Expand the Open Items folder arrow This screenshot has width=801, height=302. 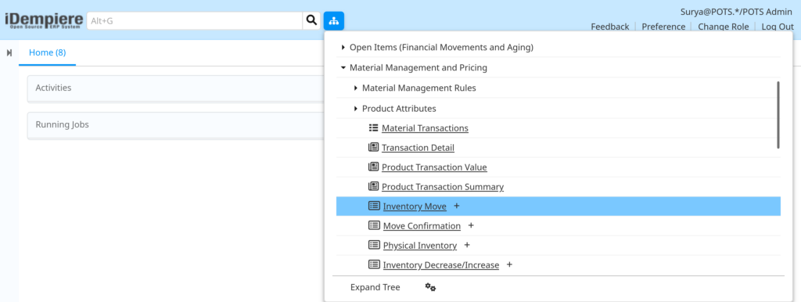(x=343, y=48)
